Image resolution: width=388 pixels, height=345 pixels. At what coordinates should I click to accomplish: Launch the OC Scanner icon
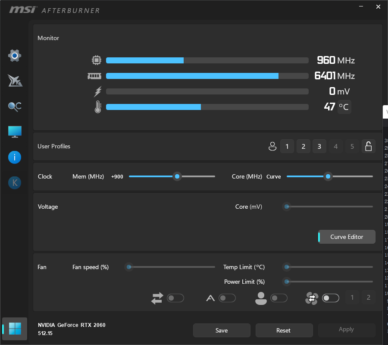(x=15, y=107)
